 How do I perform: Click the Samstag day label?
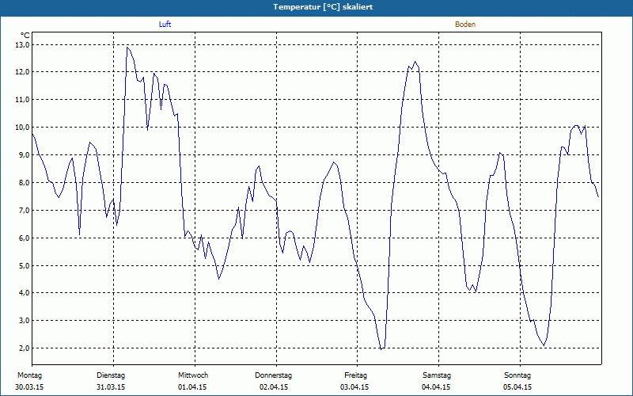(x=437, y=375)
